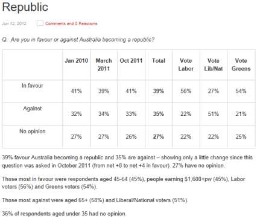Click the bold 39% Total in-favour cell

click(159, 91)
